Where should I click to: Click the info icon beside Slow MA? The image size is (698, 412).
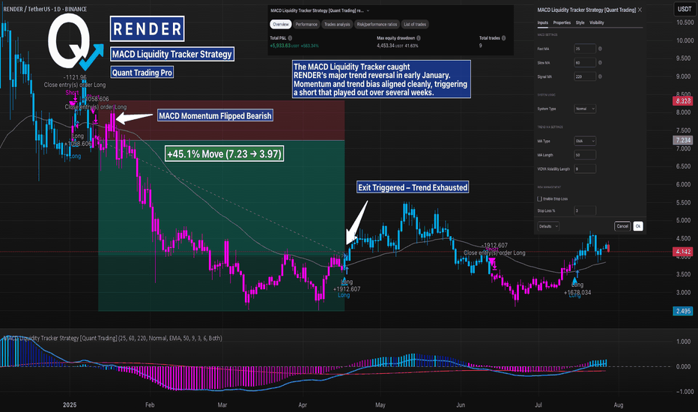coord(600,63)
